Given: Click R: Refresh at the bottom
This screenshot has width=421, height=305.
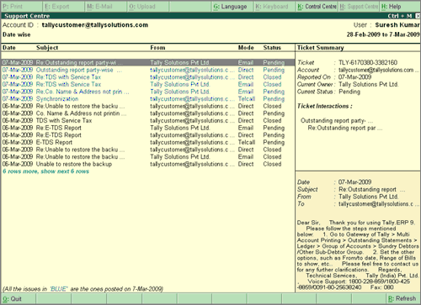Looking at the screenshot, I should (x=403, y=299).
